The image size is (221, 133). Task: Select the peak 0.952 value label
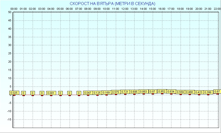pyautogui.click(x=162, y=91)
